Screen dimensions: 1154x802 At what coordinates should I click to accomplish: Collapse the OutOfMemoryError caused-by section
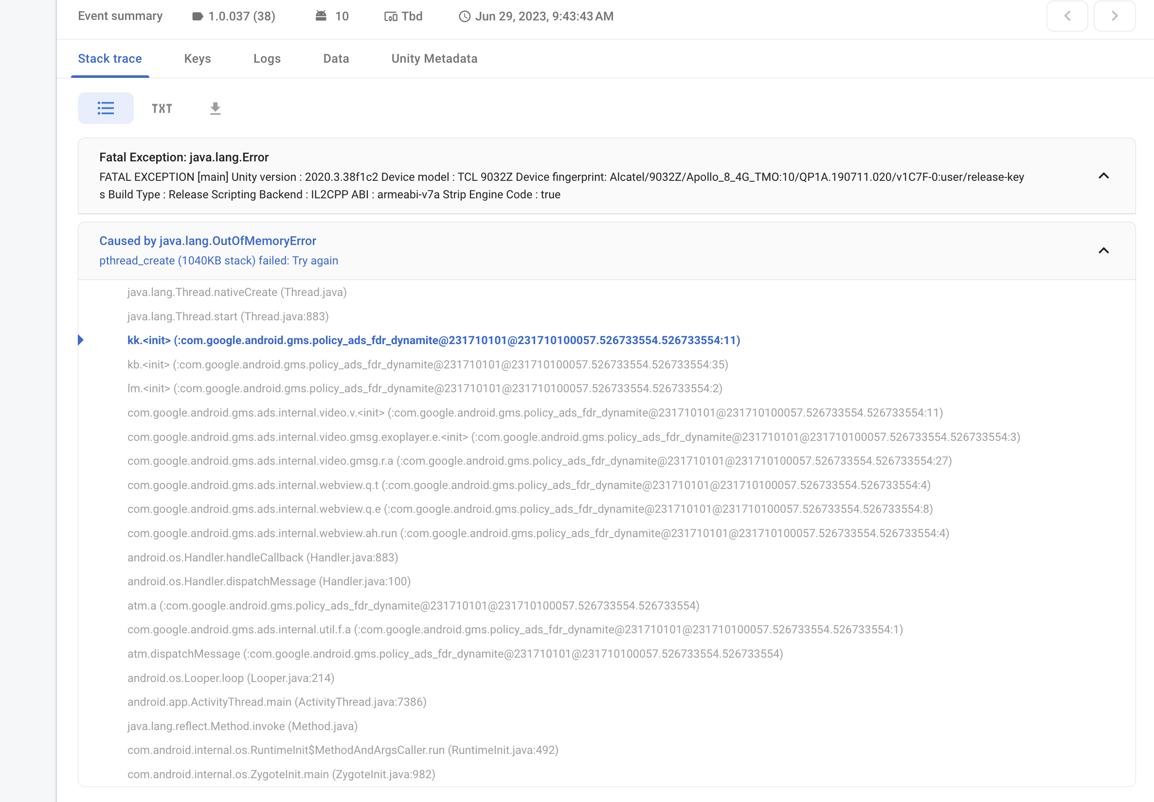click(1104, 251)
